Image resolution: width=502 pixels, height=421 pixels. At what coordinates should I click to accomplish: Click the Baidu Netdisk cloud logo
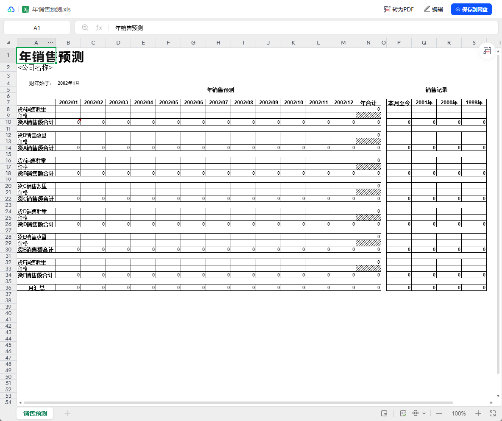(x=11, y=9)
